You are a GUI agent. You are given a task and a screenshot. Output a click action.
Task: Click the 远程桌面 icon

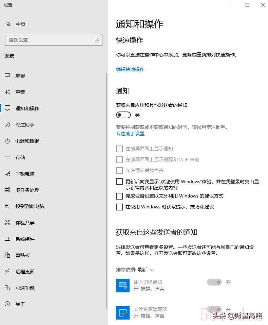point(7,271)
